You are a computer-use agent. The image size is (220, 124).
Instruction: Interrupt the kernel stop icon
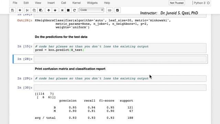[68, 10]
